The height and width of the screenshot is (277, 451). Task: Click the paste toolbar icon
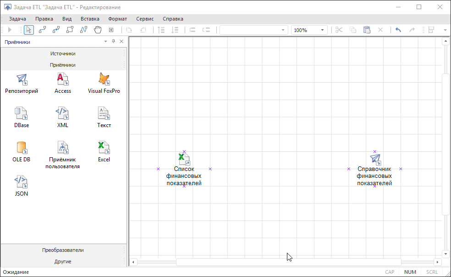[x=366, y=30]
